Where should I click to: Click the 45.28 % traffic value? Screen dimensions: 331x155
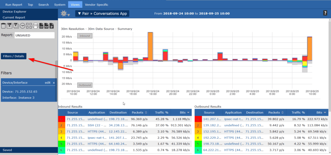pyautogui.click(x=162, y=119)
